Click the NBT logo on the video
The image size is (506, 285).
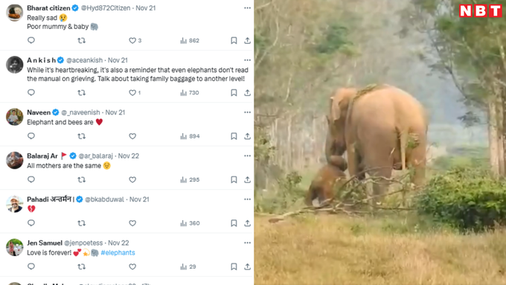(481, 11)
